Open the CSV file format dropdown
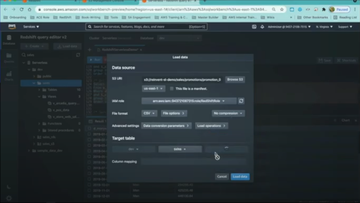The width and height of the screenshot is (360, 203). pos(149,113)
